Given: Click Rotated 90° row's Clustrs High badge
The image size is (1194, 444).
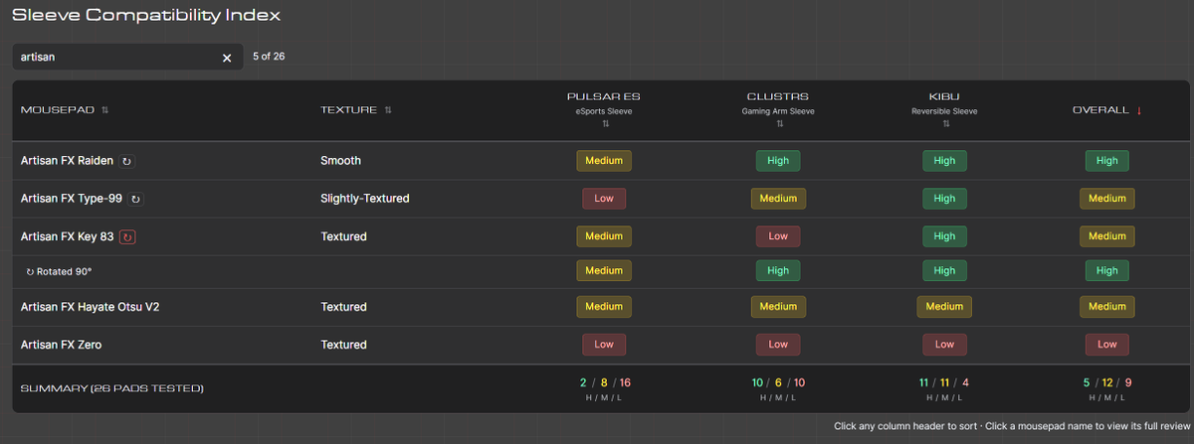Looking at the screenshot, I should pos(778,271).
